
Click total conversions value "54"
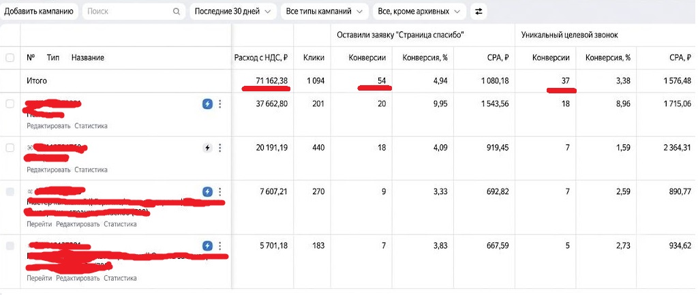(x=382, y=81)
